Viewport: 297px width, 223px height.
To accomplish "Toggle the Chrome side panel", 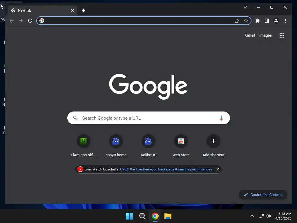I will point(267,21).
